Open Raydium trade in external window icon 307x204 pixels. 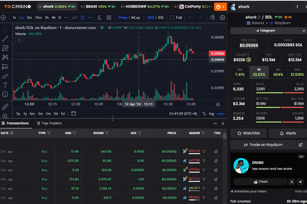point(301,145)
